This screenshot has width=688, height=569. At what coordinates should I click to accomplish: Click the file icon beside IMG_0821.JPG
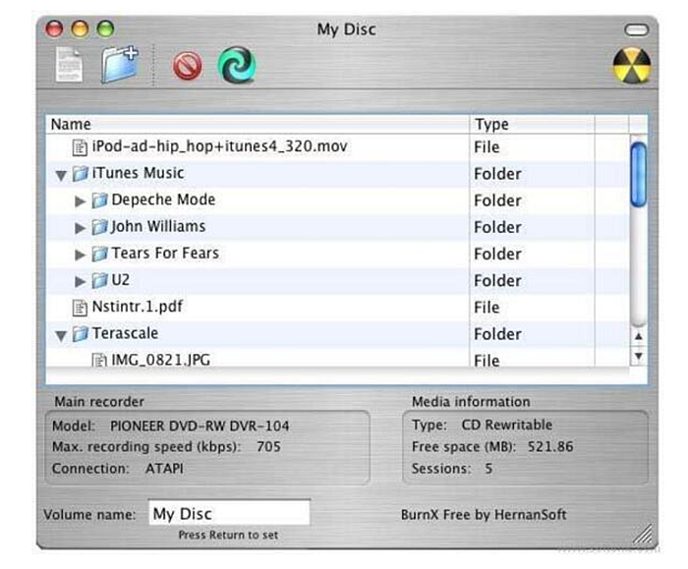[x=99, y=360]
